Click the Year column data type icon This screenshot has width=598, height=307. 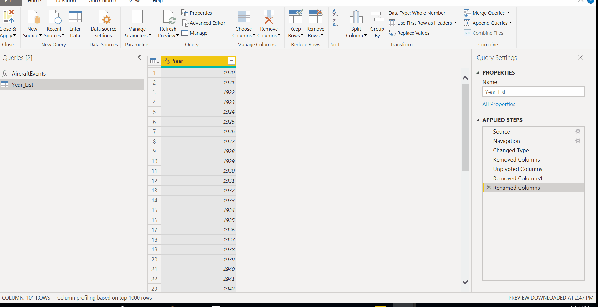(x=166, y=61)
